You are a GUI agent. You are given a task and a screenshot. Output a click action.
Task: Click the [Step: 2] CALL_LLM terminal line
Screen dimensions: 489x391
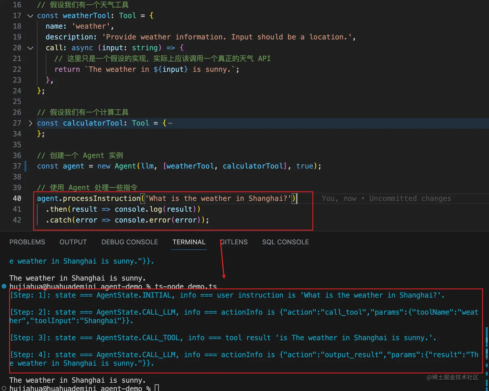click(244, 316)
